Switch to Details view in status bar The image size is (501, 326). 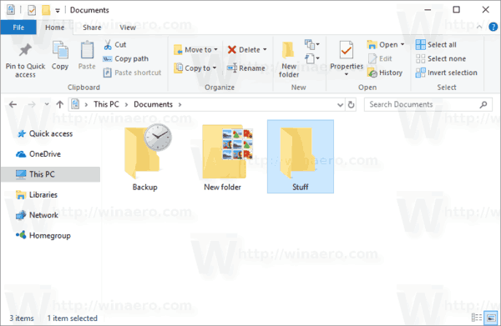(x=477, y=318)
